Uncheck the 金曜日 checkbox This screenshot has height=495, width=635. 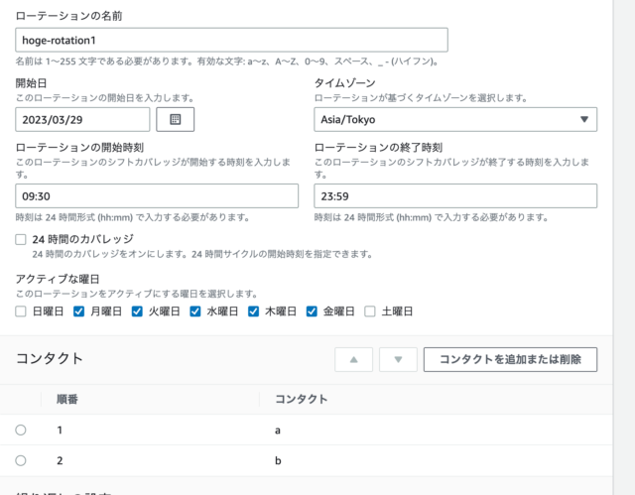313,311
